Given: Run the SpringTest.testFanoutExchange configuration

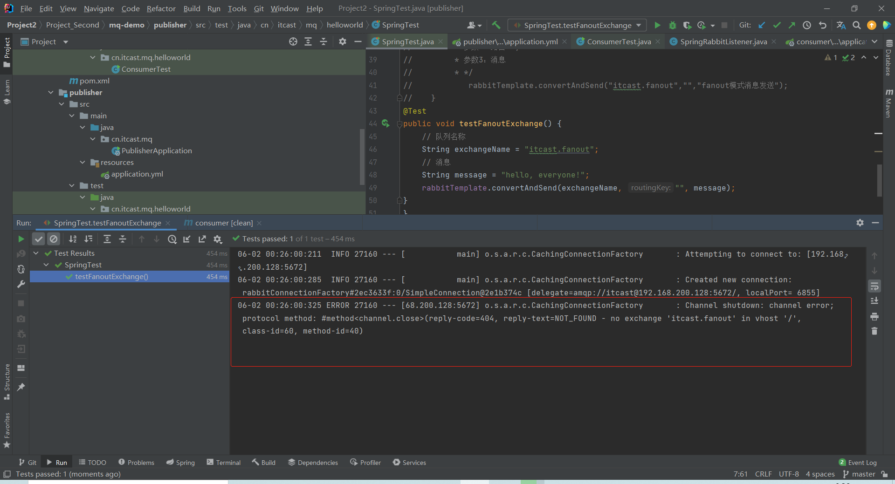Looking at the screenshot, I should [657, 25].
